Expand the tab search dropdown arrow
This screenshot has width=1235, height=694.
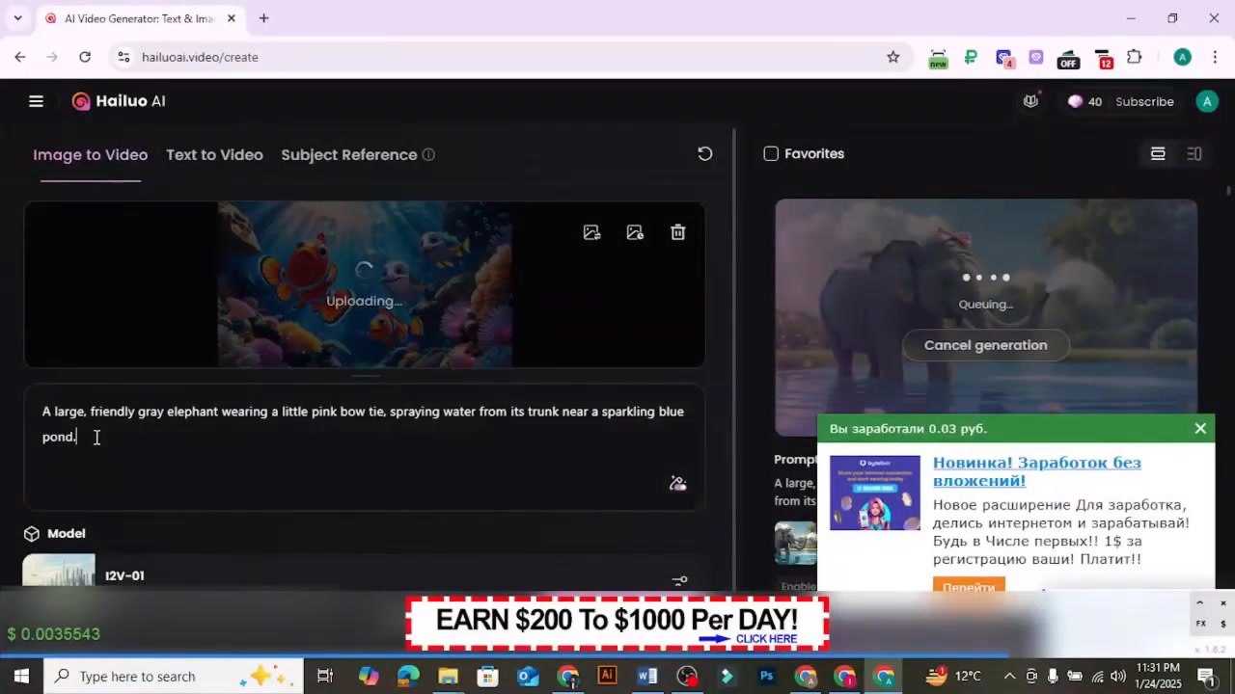17,18
